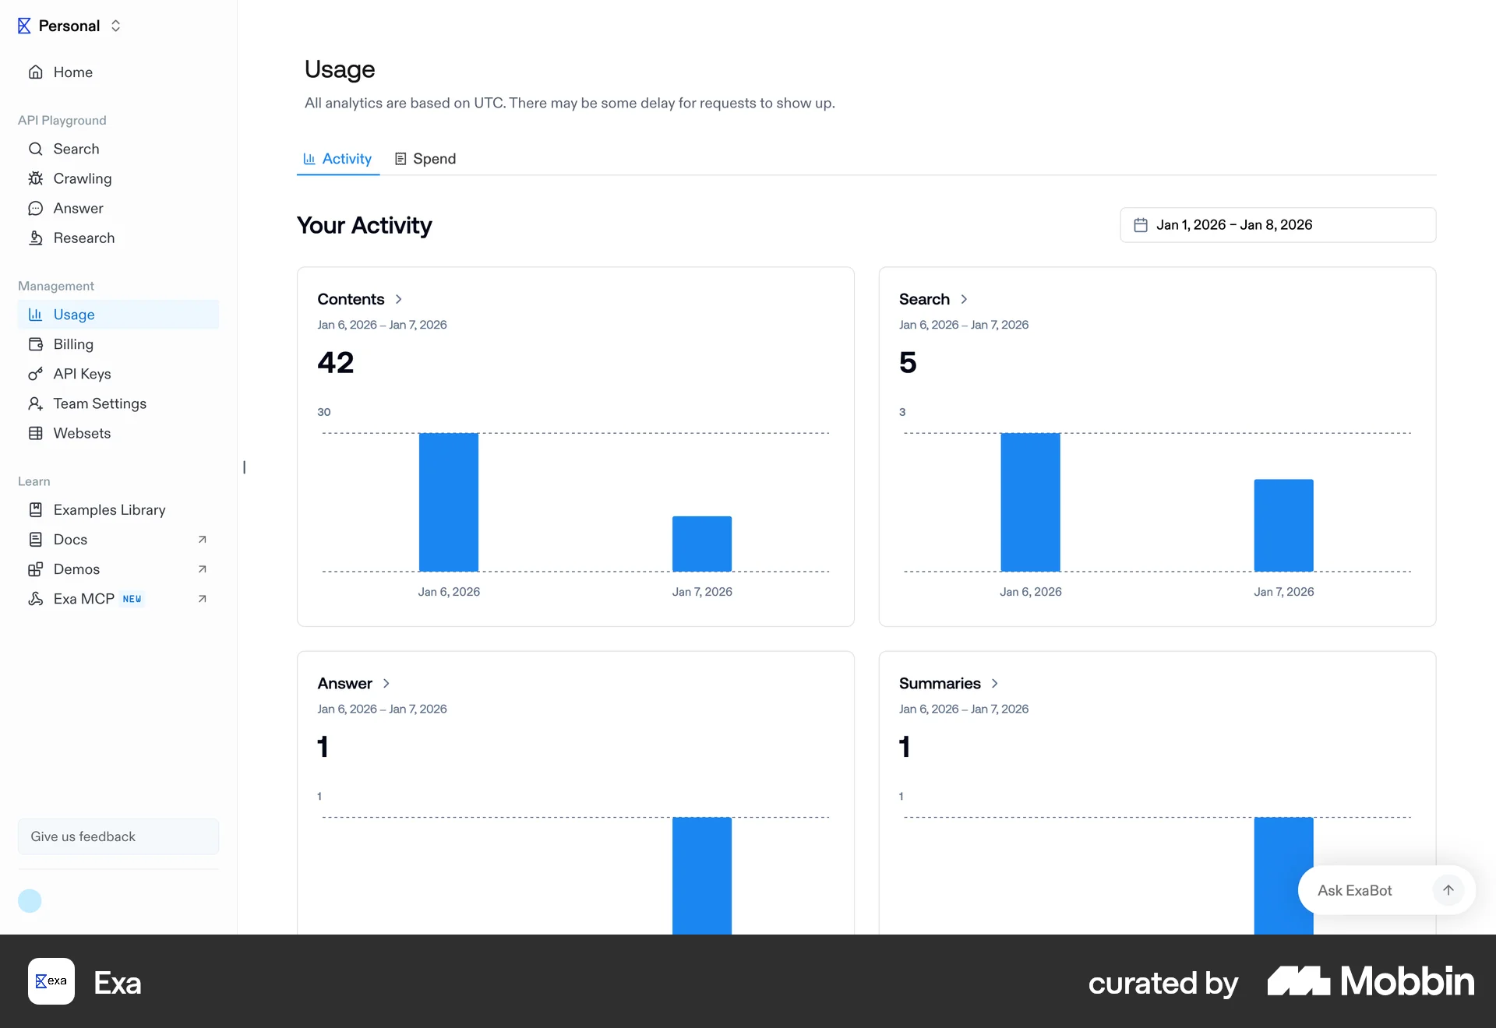The image size is (1496, 1028).
Task: Select the Websets table icon
Action: (x=35, y=433)
